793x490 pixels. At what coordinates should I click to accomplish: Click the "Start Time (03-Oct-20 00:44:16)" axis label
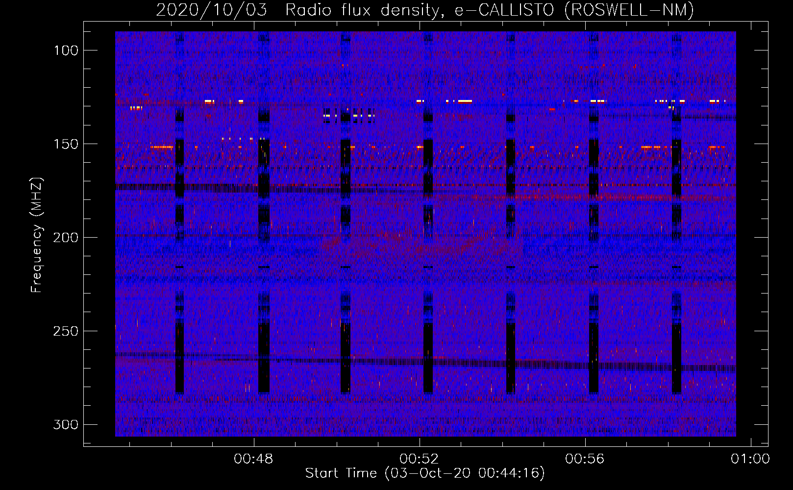[x=425, y=473]
